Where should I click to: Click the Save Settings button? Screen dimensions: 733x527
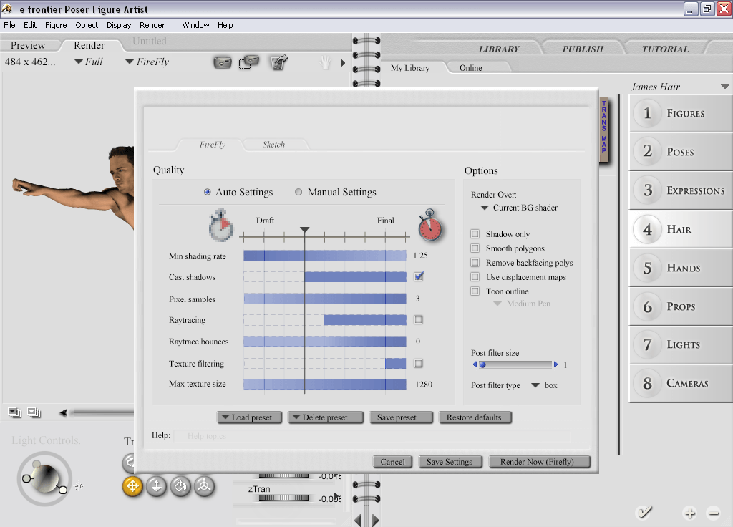point(450,462)
